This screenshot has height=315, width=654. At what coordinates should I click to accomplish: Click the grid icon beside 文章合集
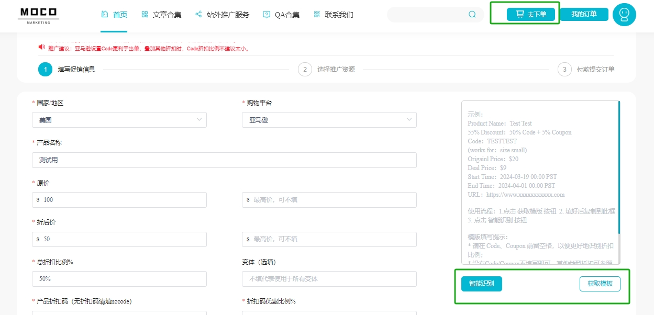tap(145, 14)
